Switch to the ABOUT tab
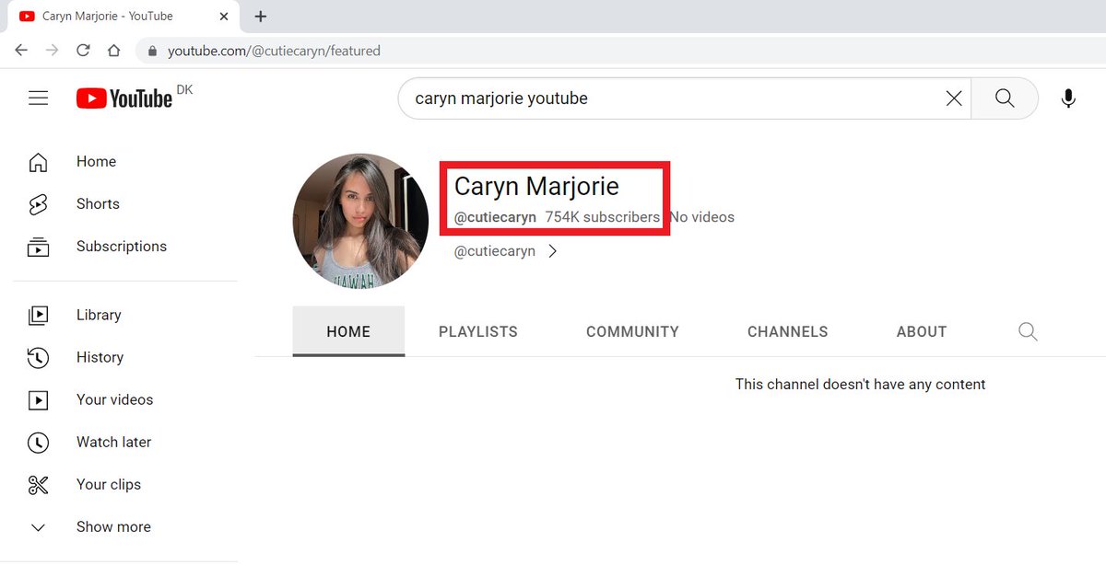 (922, 331)
